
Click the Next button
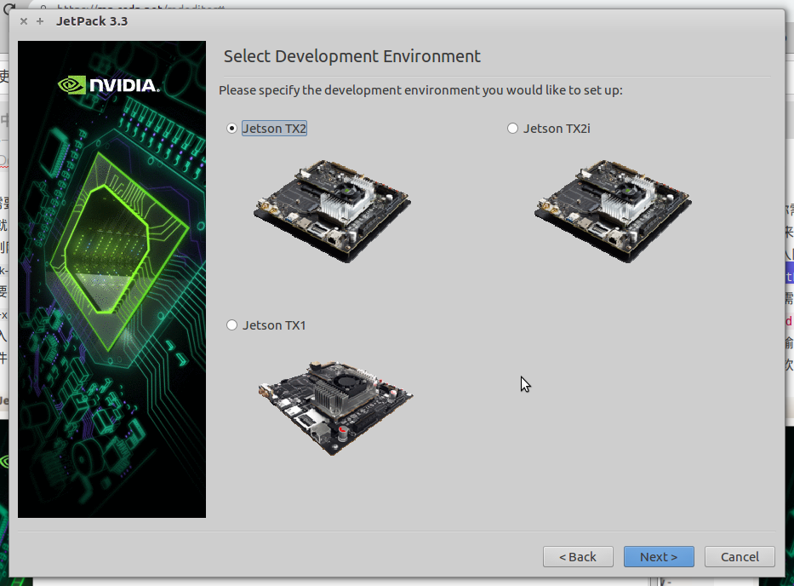[x=659, y=556]
